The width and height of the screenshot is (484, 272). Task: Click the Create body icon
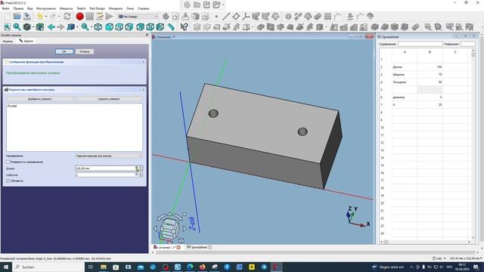(x=166, y=17)
